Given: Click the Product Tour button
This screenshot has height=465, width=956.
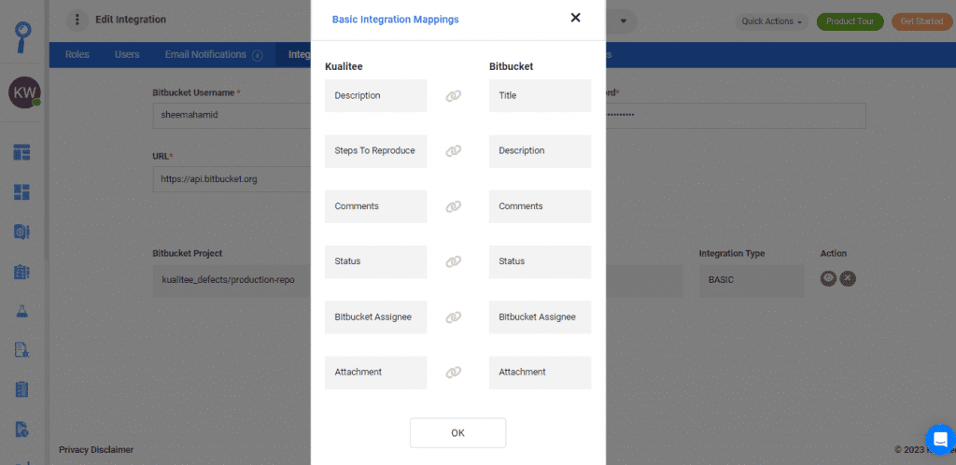Looking at the screenshot, I should [x=850, y=21].
